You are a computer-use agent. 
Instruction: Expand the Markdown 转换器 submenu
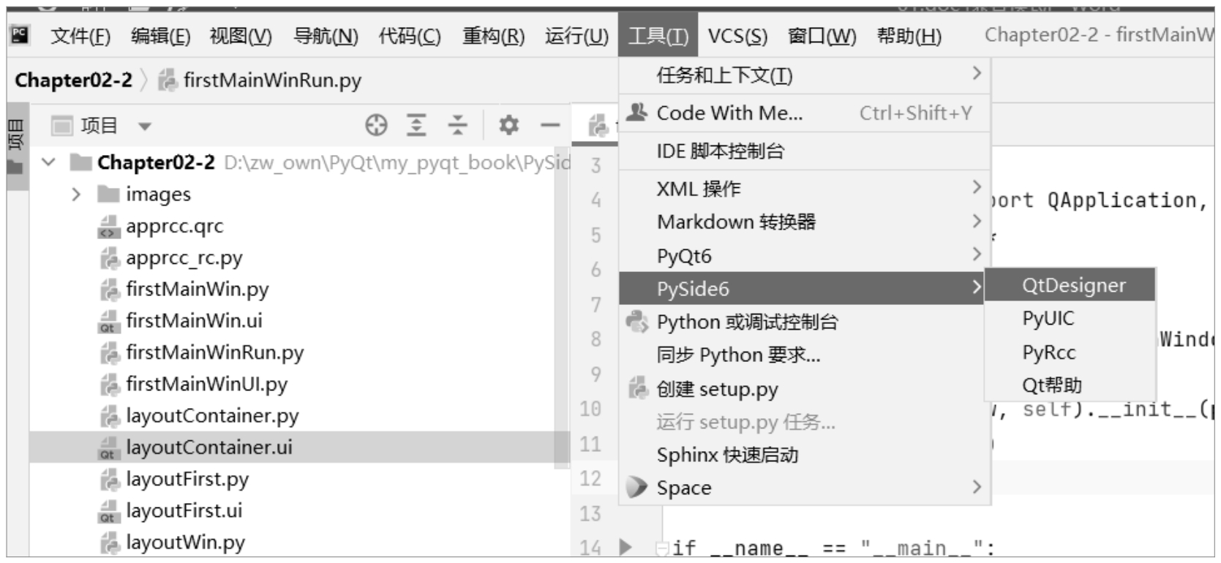(x=977, y=221)
